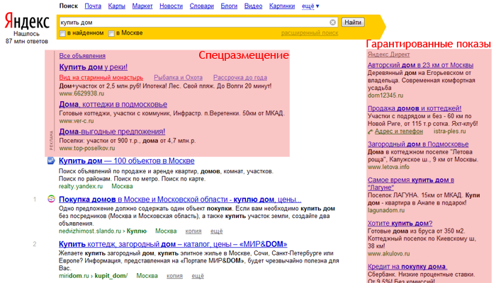Click the realty.yandex favicon icon
The width and height of the screenshot is (496, 283).
click(51, 161)
